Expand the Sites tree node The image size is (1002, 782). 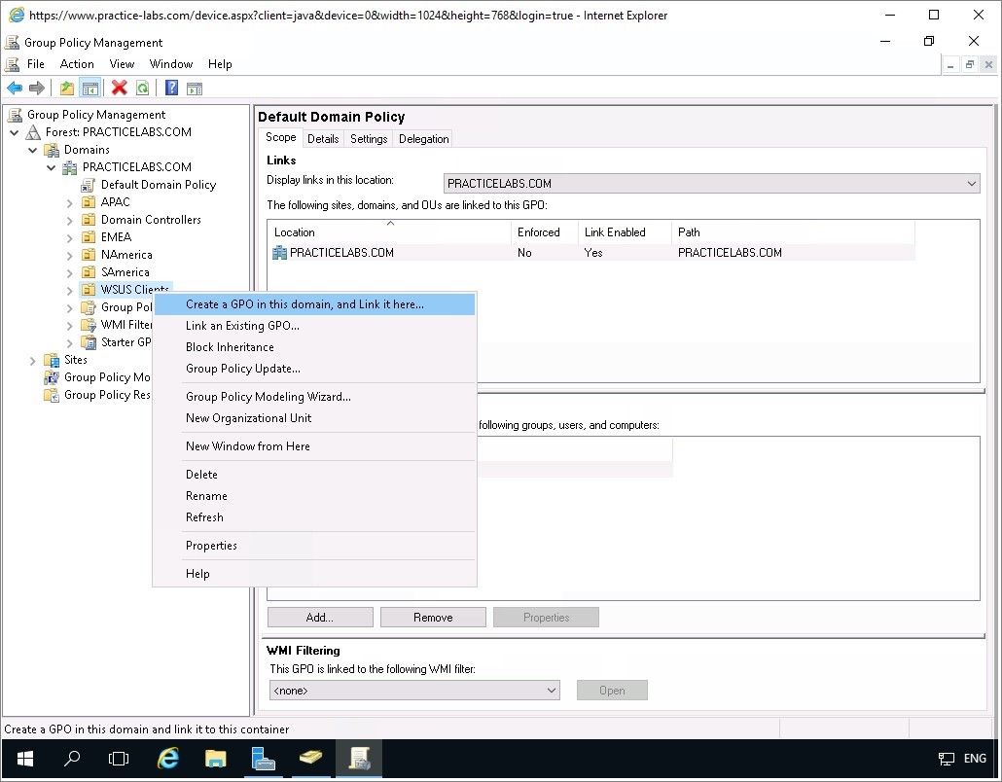pyautogui.click(x=33, y=360)
